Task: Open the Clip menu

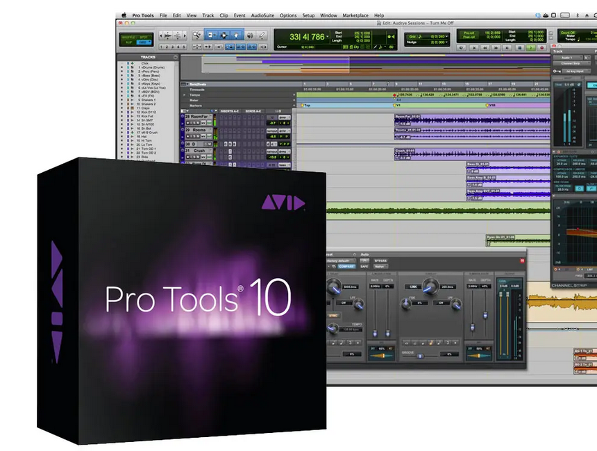Action: (x=224, y=15)
